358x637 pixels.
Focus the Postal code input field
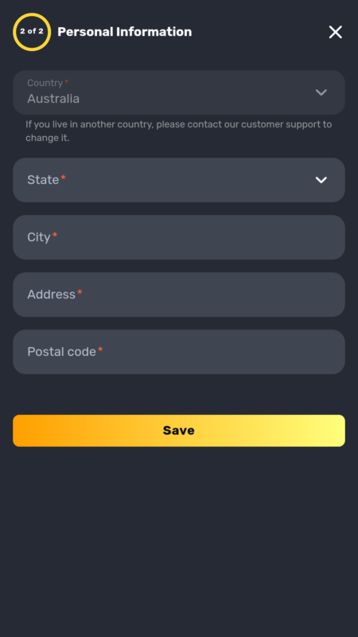tap(179, 352)
